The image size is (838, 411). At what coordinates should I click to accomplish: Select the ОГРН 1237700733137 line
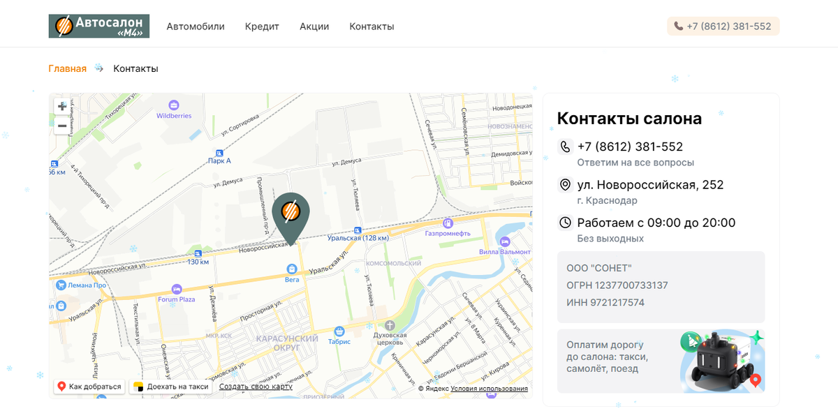(x=617, y=285)
